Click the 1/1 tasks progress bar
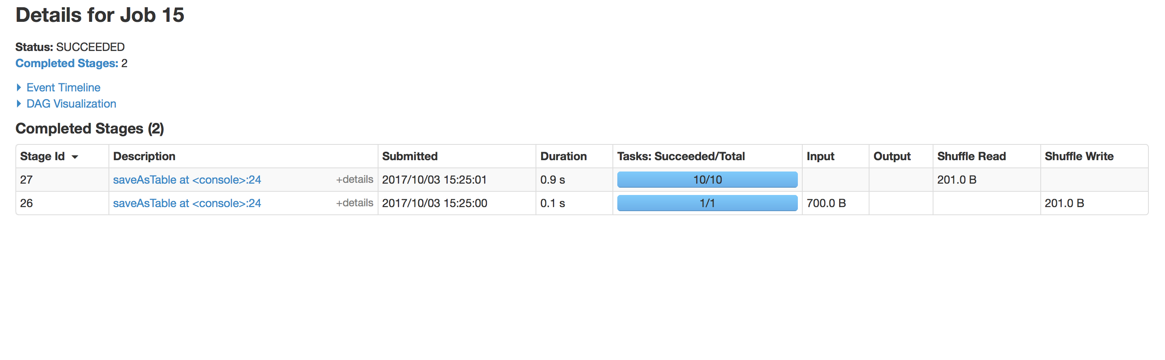 [707, 203]
